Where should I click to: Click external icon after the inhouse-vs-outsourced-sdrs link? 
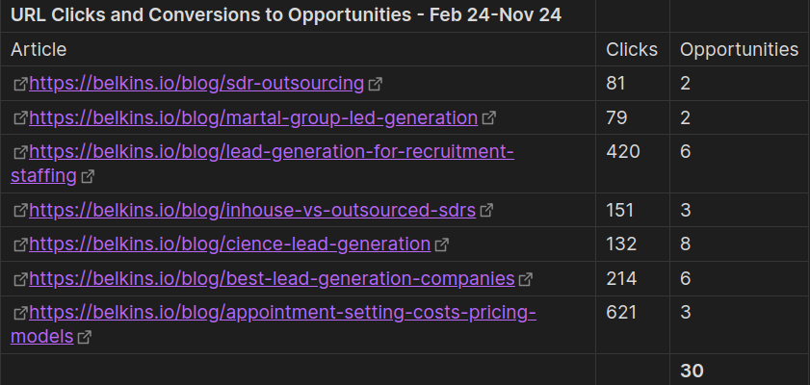pos(486,211)
